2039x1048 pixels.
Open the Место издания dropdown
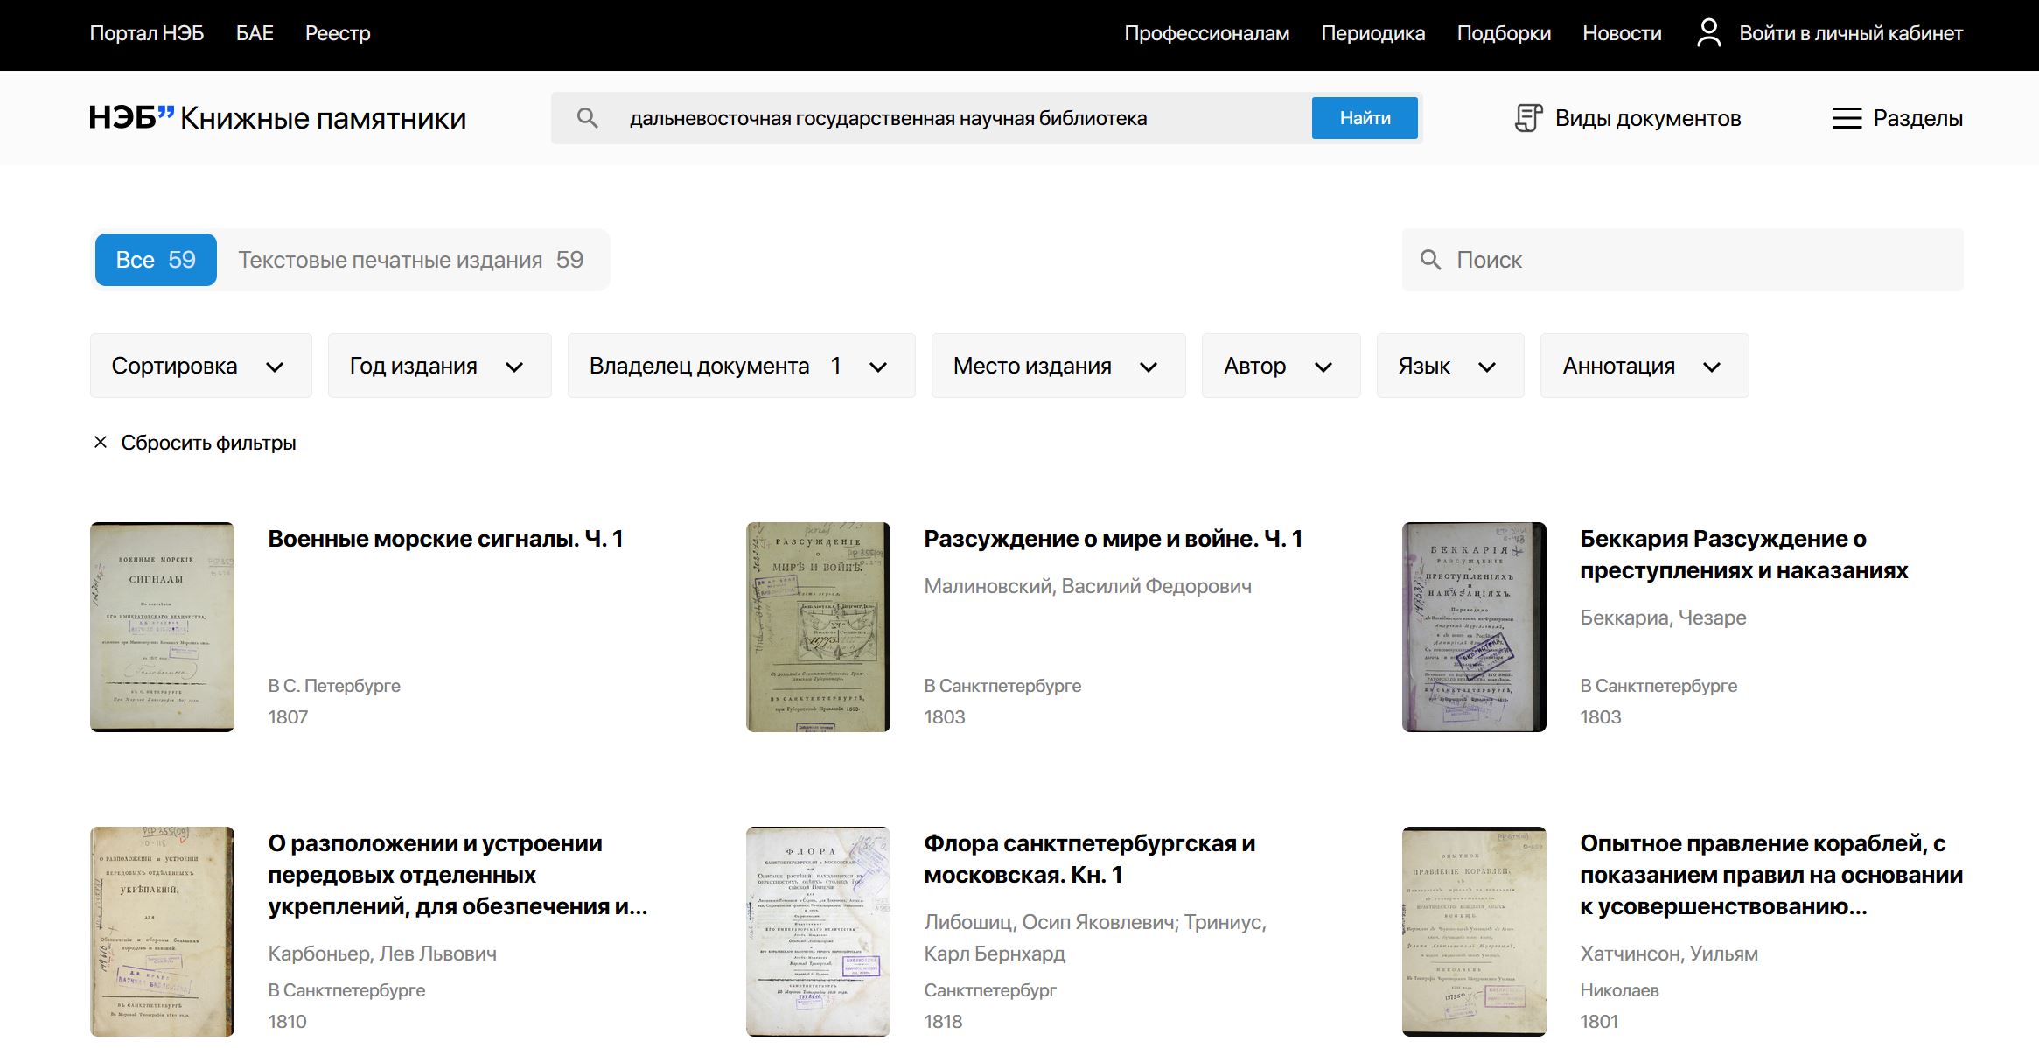point(1058,366)
